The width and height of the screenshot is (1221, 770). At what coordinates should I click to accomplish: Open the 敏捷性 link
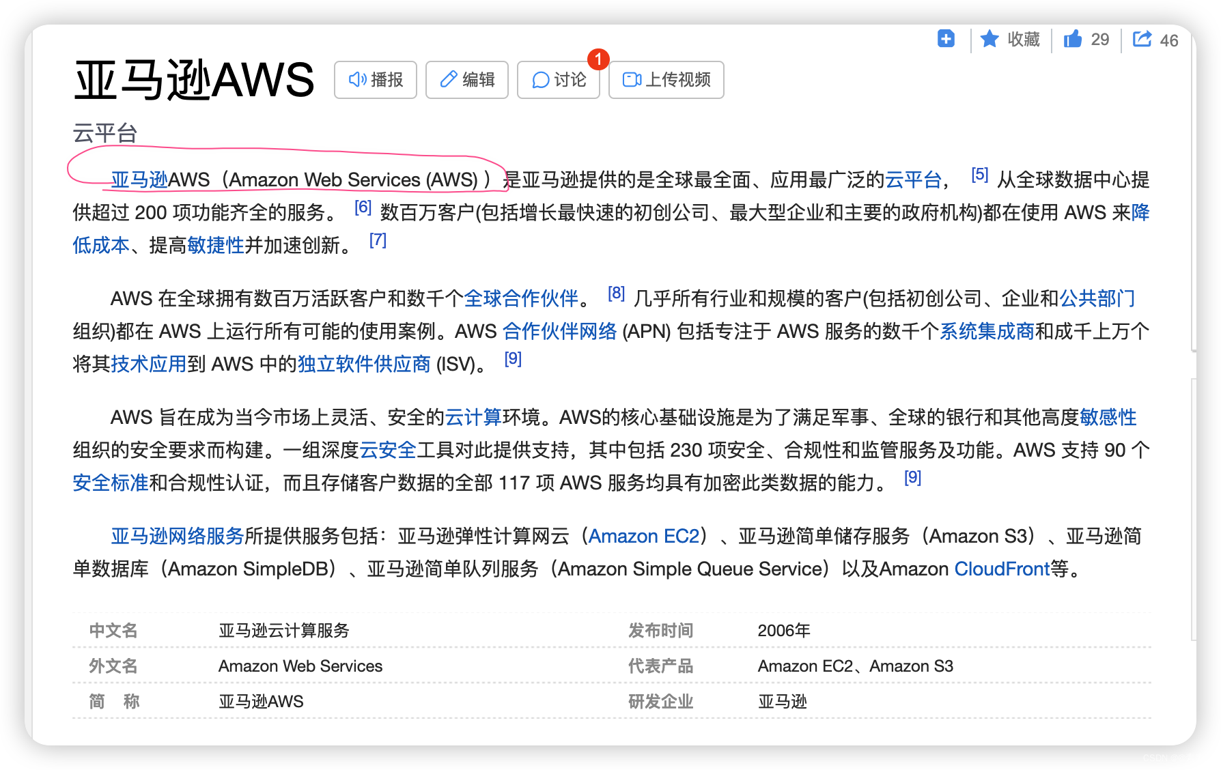point(216,245)
